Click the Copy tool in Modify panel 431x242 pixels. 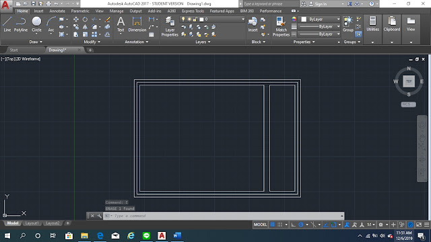click(76, 27)
